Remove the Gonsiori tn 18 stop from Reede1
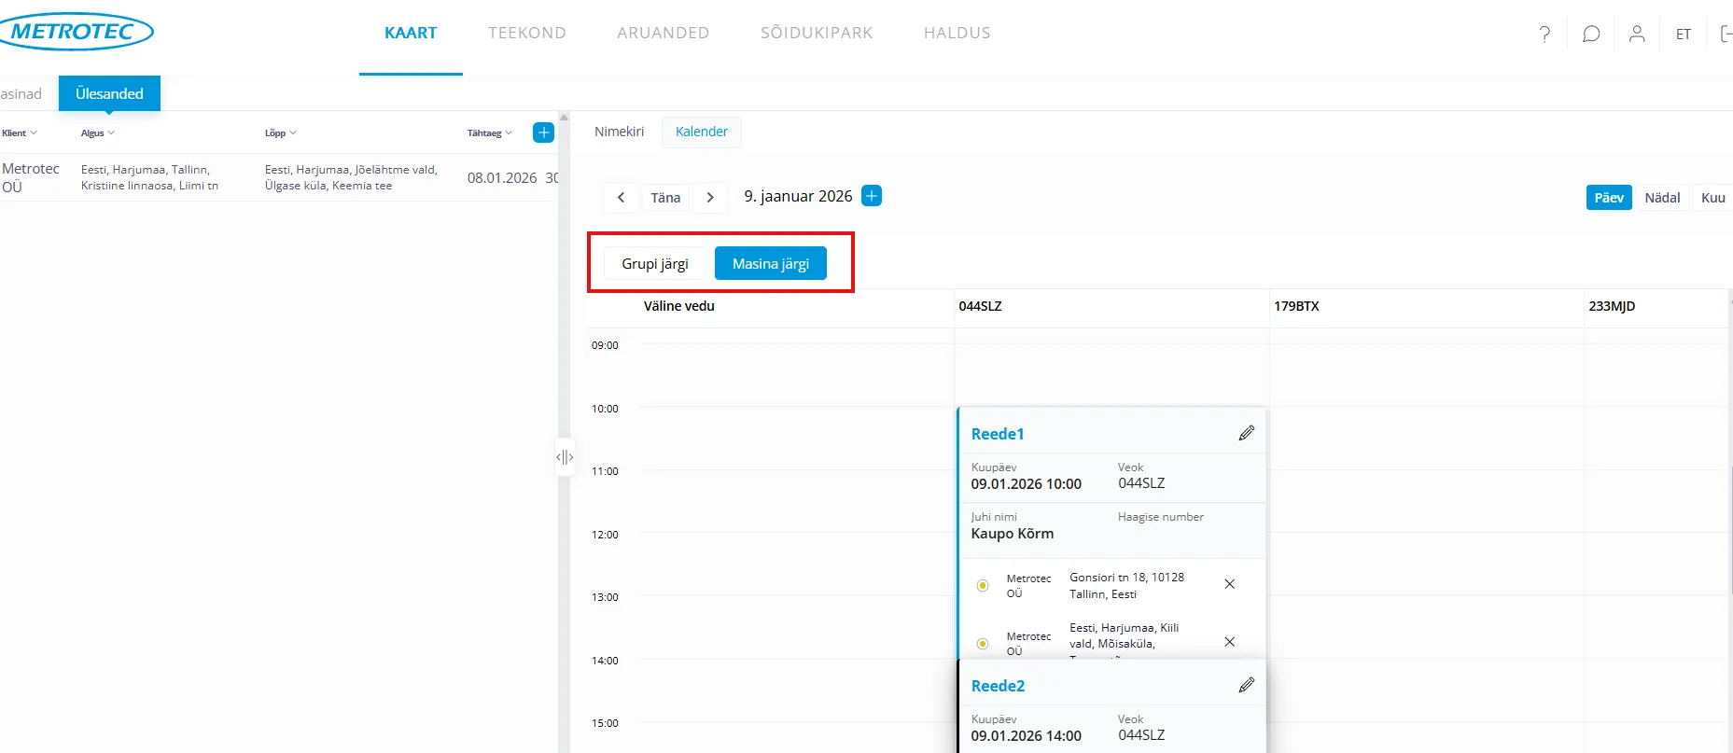Image resolution: width=1733 pixels, height=753 pixels. tap(1229, 584)
